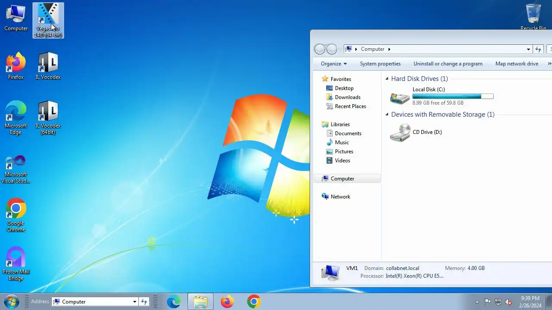Viewport: 552px width, 310px height.
Task: Select Downloads under Favorites
Action: (348, 97)
